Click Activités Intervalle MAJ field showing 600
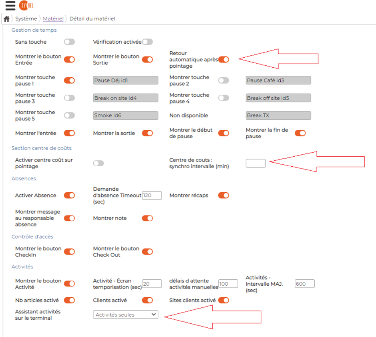 (305, 284)
